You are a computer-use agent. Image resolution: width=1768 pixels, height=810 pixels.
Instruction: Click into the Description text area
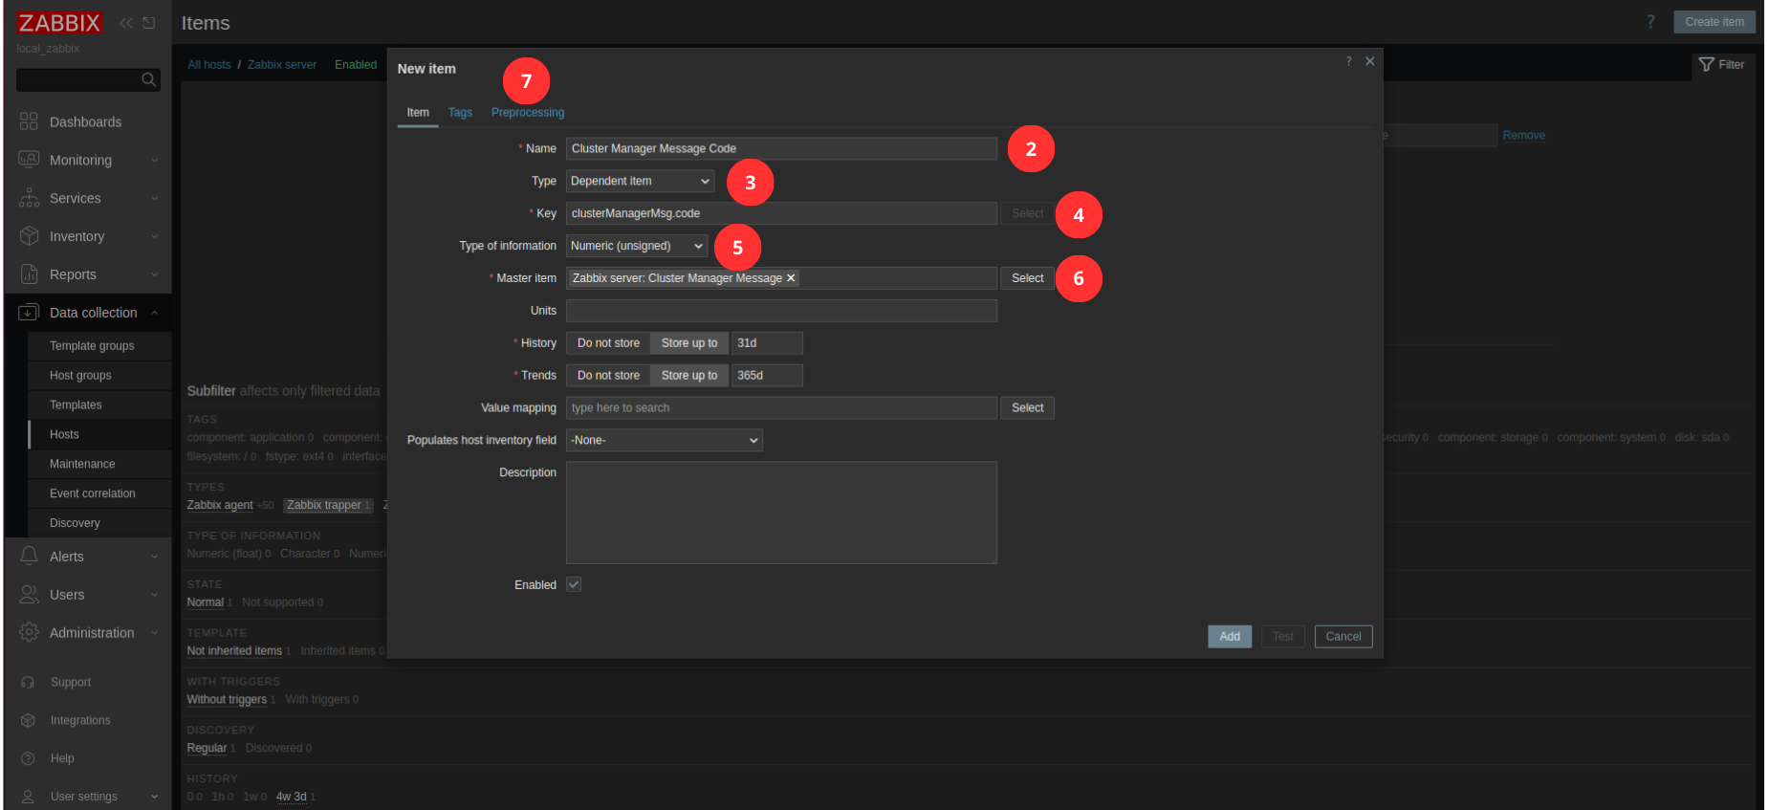(781, 513)
